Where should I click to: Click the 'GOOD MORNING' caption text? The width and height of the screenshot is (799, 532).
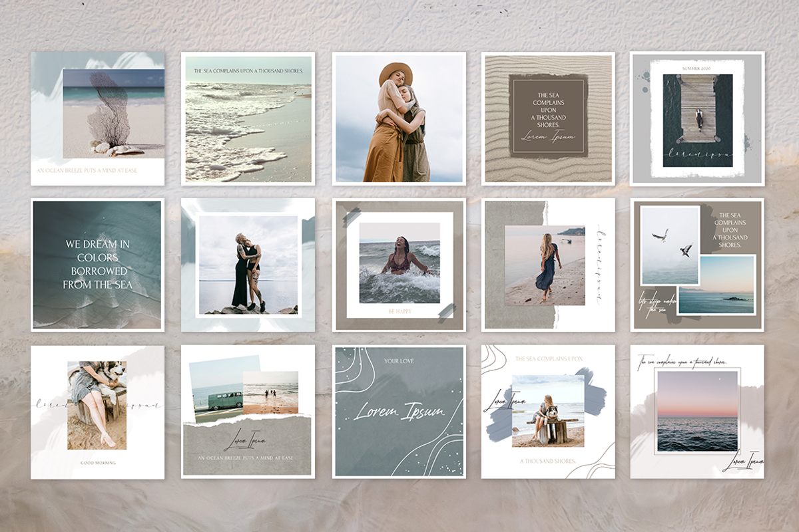pos(97,462)
